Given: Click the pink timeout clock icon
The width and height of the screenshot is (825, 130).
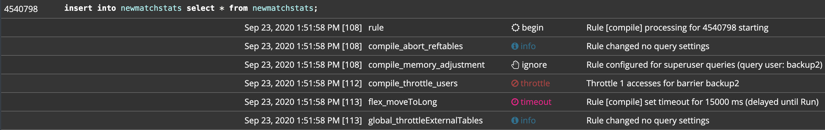Looking at the screenshot, I should pyautogui.click(x=515, y=102).
